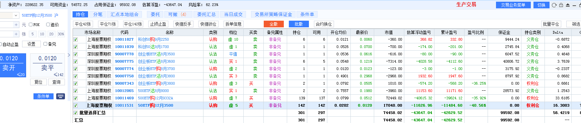
Task: Uncheck row 10011039 科创50沽9月1700
Action: [x=76, y=47]
